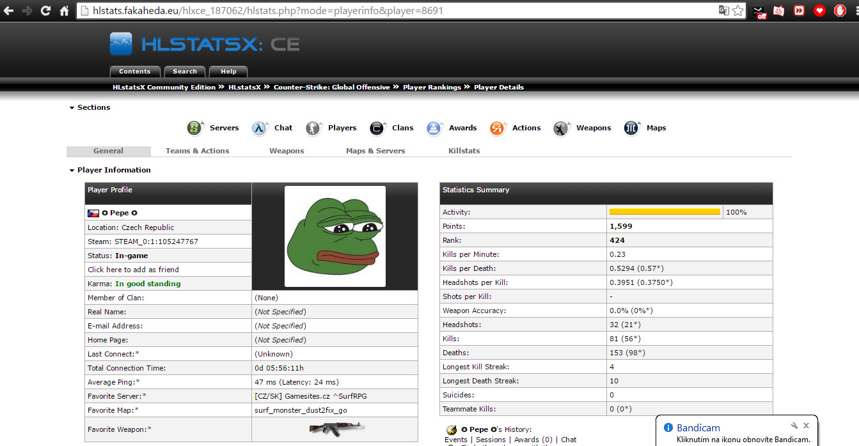This screenshot has height=446, width=859.
Task: Click the player history icon next to Pepe
Action: (x=452, y=429)
